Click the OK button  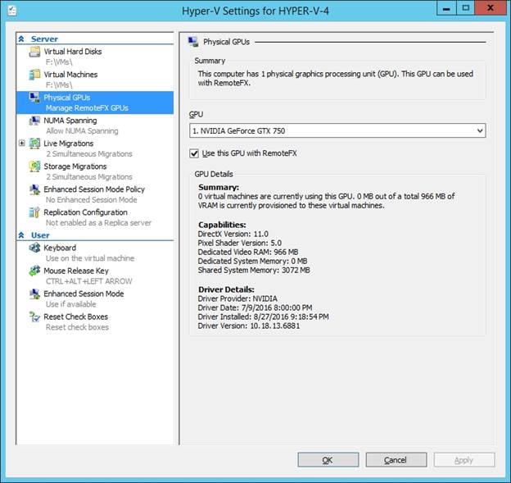click(328, 460)
